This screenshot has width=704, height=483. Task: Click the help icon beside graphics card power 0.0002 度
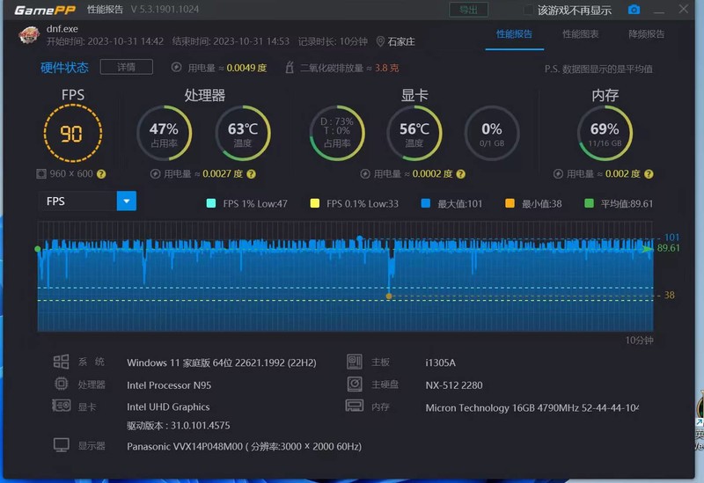click(x=461, y=174)
